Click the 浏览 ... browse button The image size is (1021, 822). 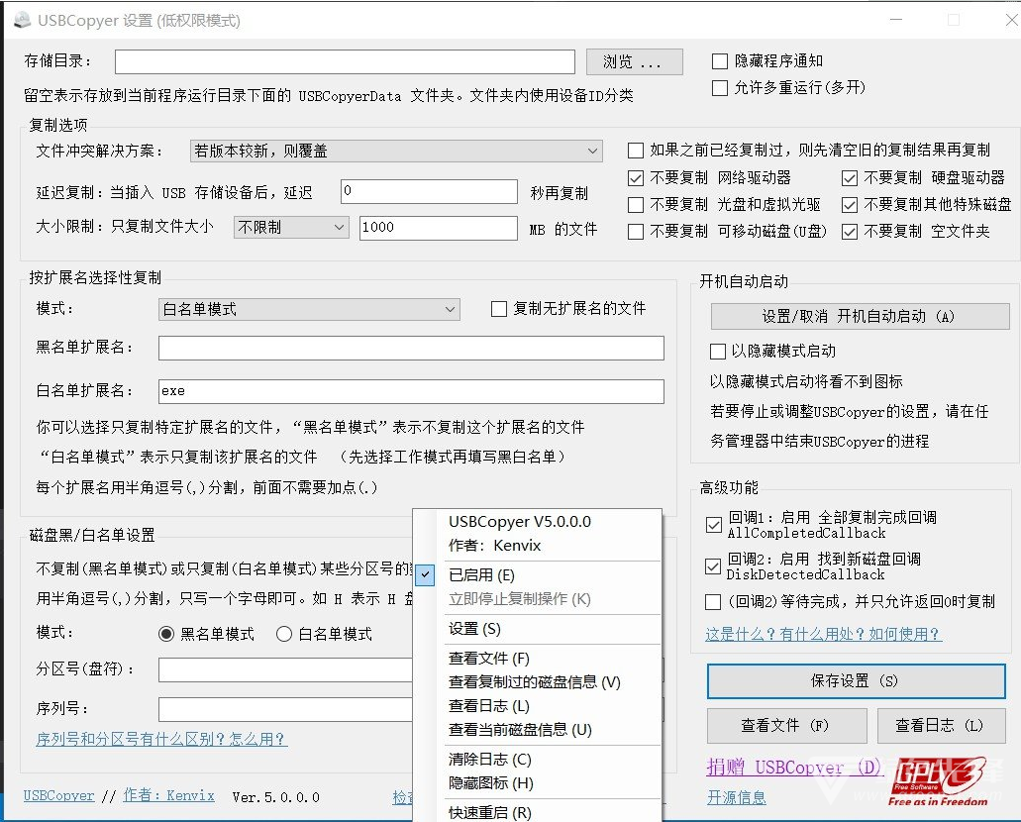[x=634, y=61]
